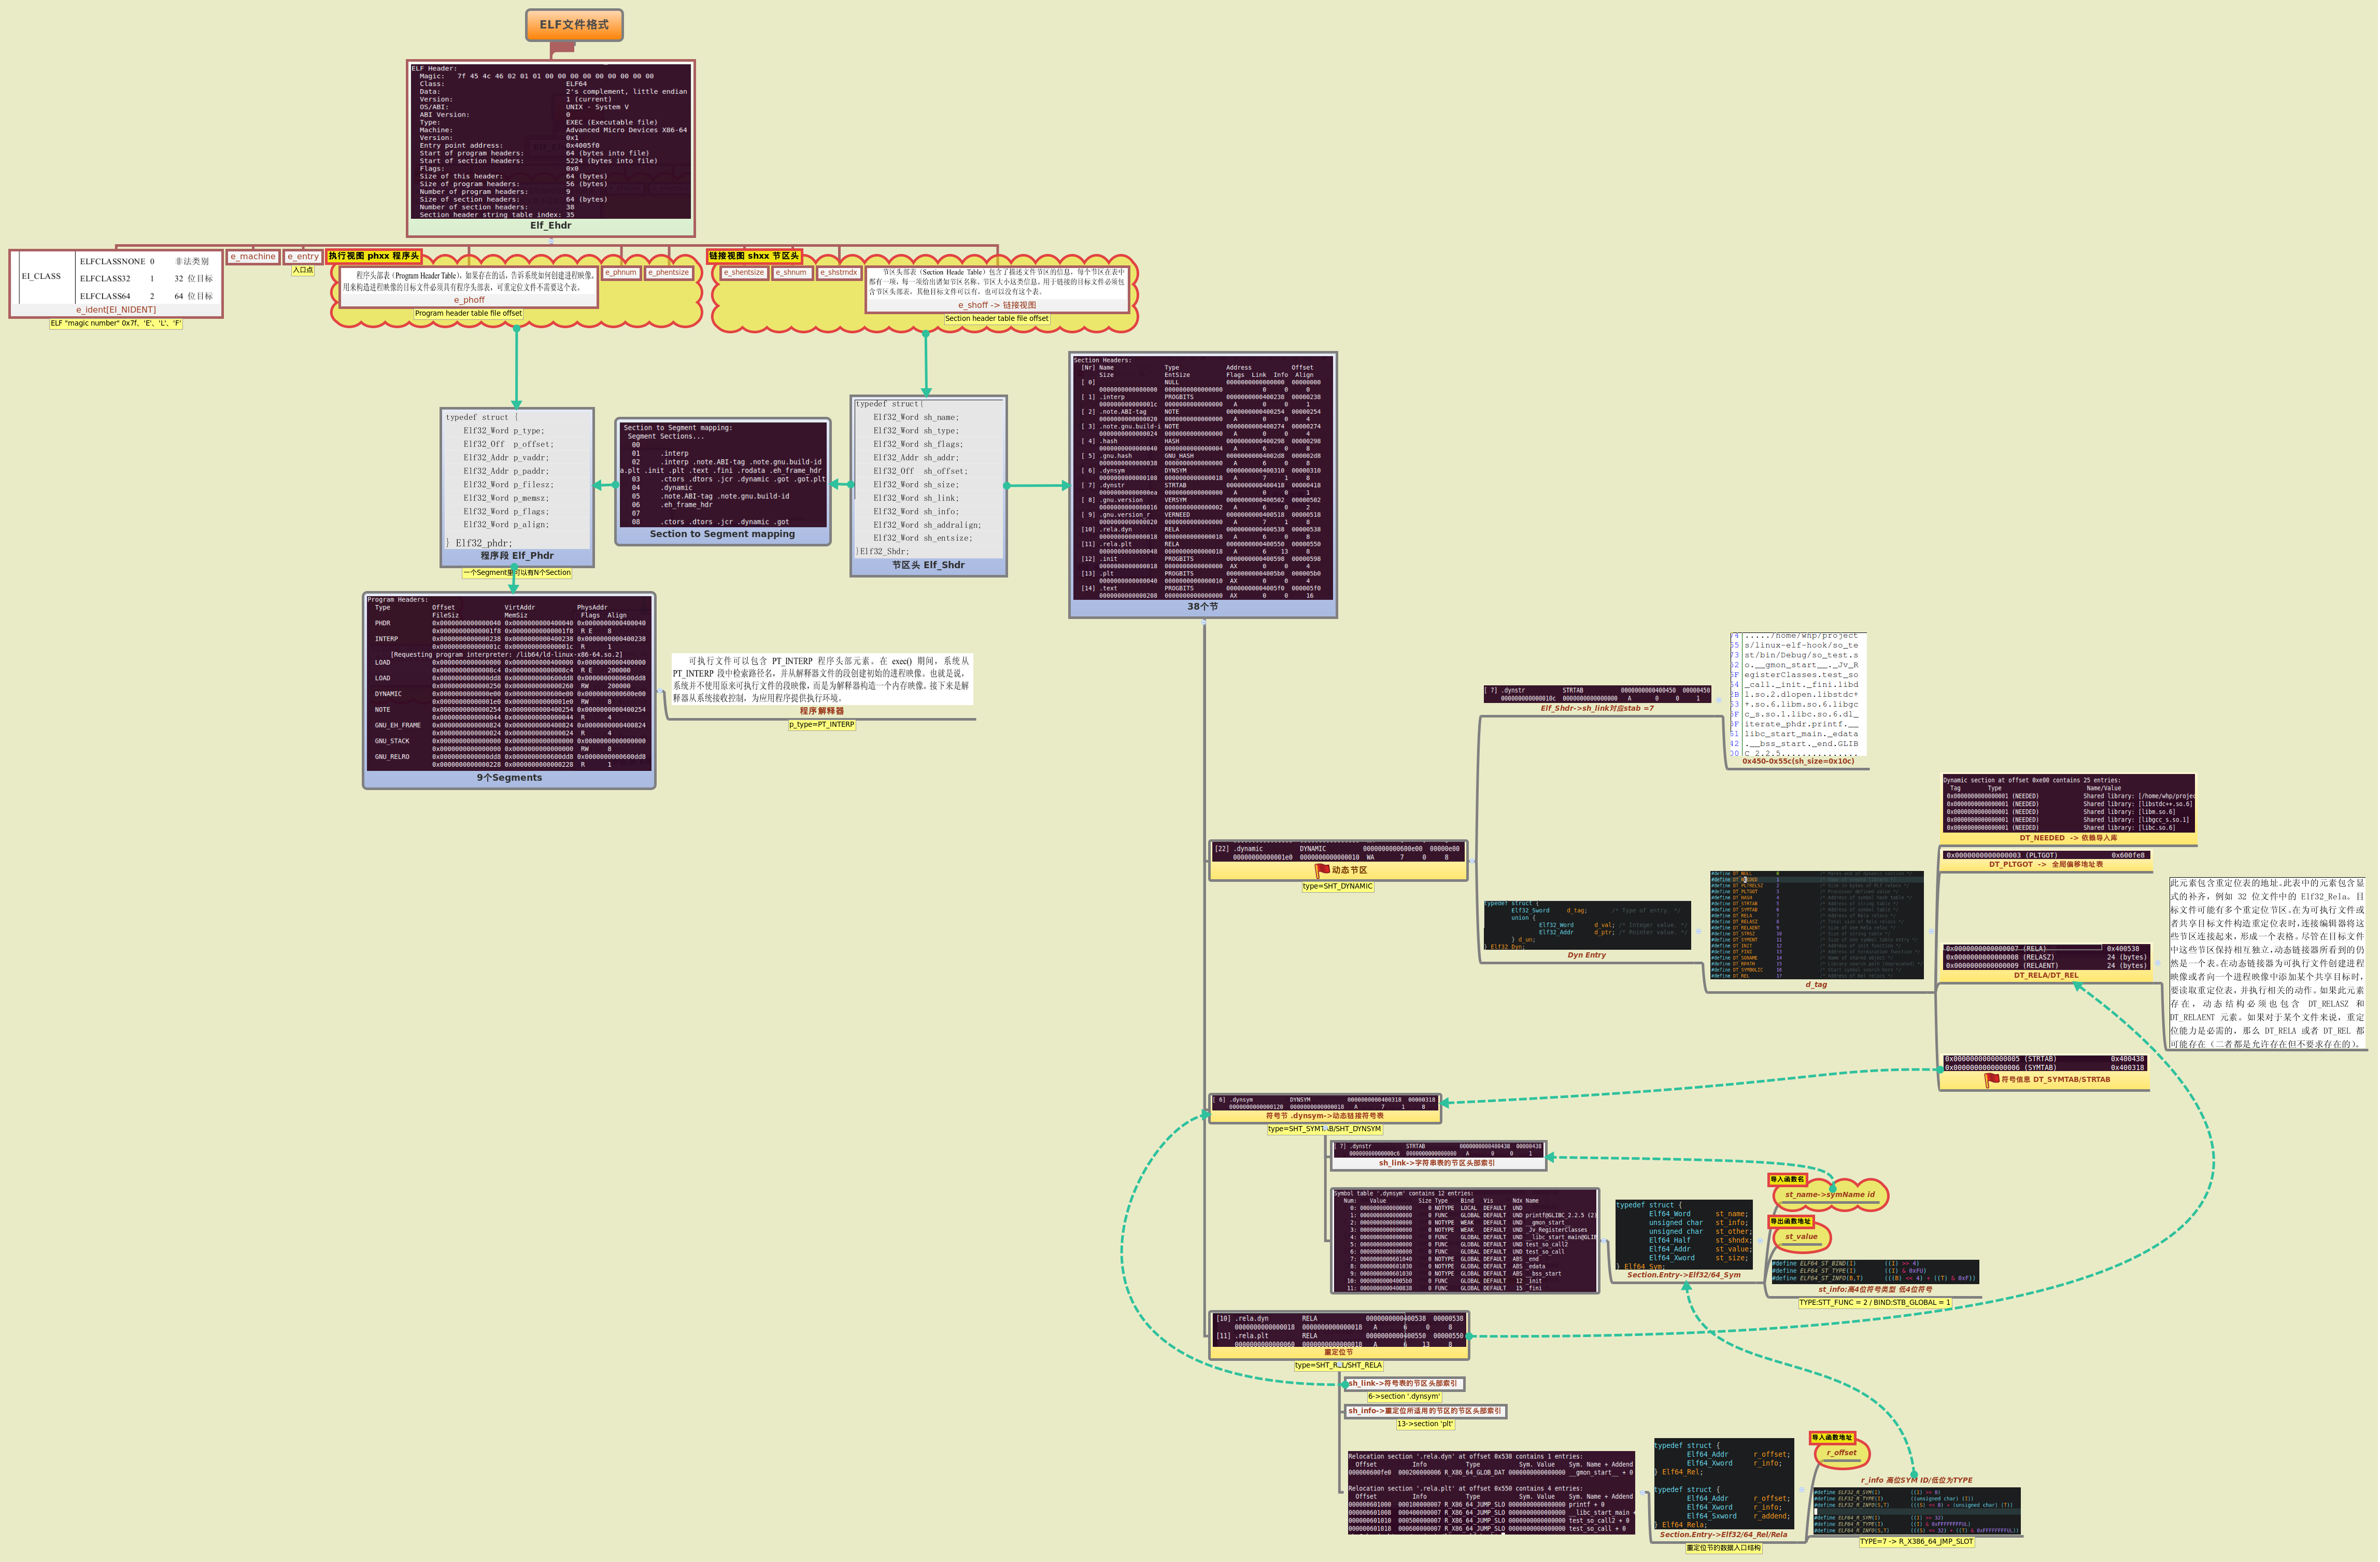The height and width of the screenshot is (1562, 2380).
Task: Select the 程序段 Elf_Phdr node
Action: 517,487
